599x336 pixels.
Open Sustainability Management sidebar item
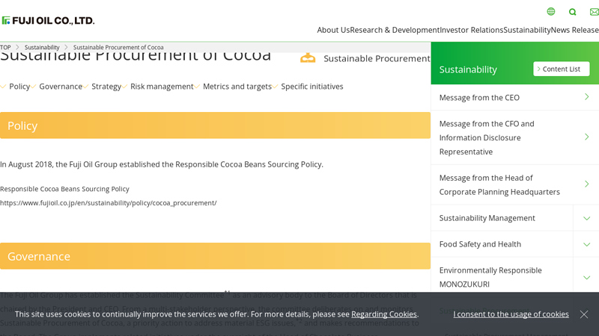[x=487, y=218]
